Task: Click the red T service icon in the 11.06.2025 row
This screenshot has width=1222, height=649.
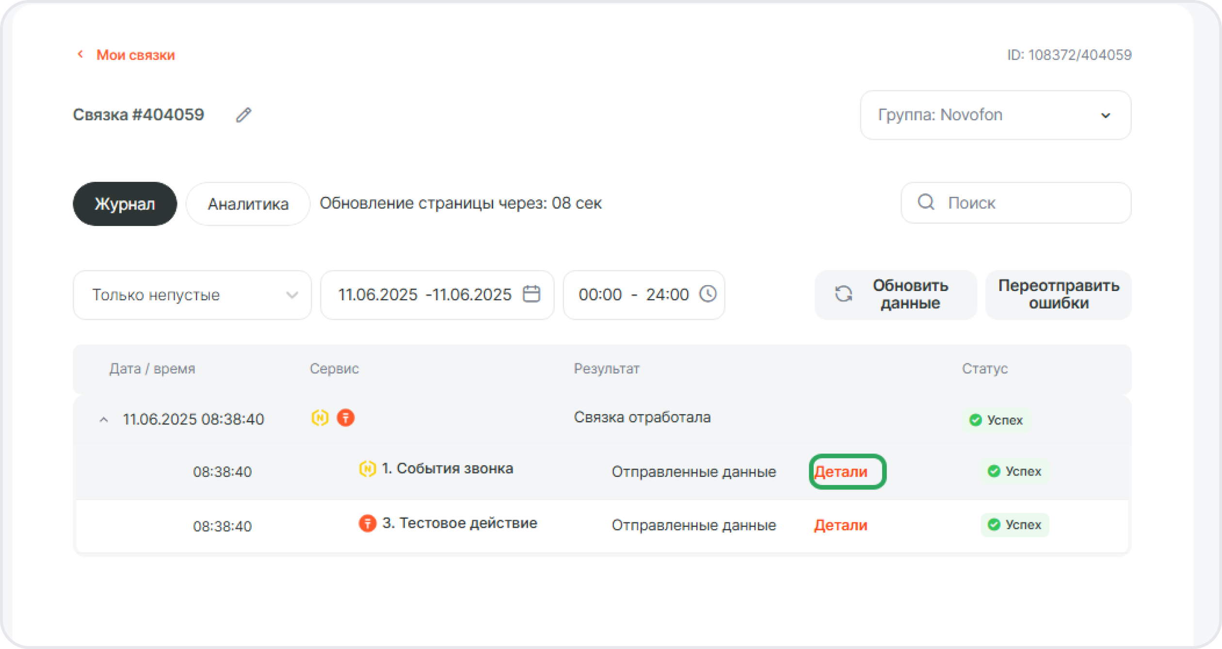Action: (x=346, y=418)
